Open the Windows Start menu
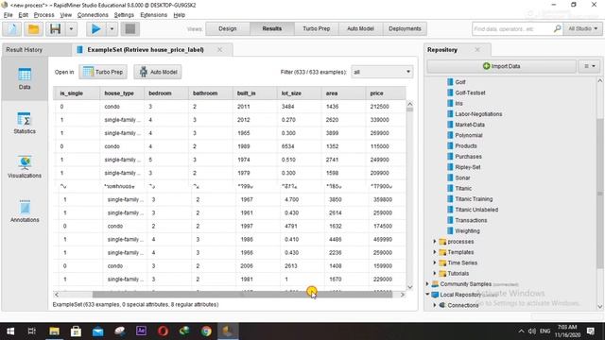The width and height of the screenshot is (605, 340). point(10,331)
